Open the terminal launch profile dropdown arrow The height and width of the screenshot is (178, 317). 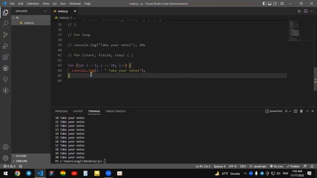coord(290,111)
